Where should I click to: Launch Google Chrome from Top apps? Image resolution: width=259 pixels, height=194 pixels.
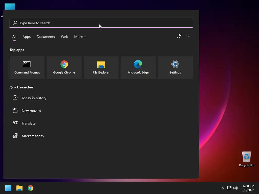click(64, 67)
